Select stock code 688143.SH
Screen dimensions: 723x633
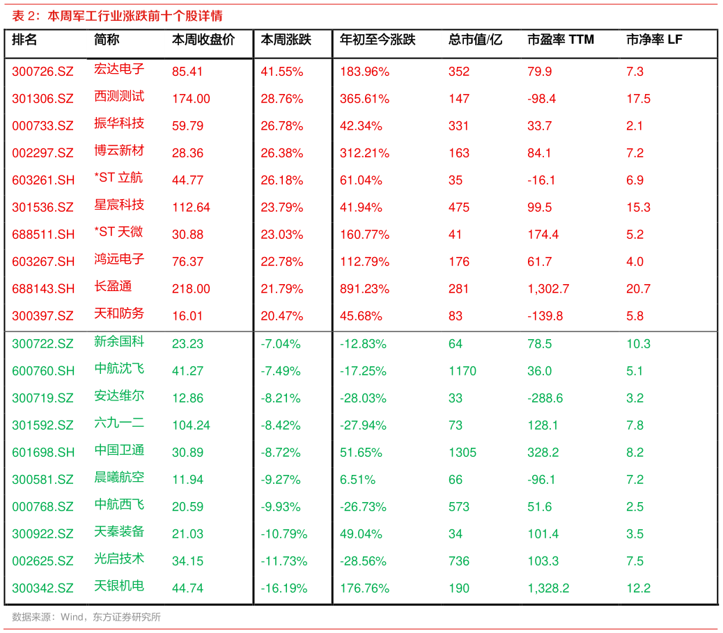[43, 289]
